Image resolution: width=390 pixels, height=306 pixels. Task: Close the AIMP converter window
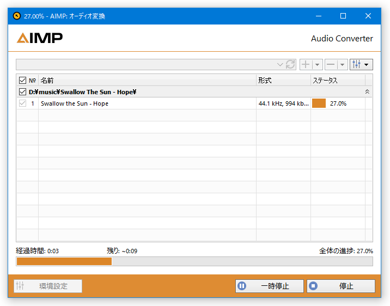pos(368,16)
